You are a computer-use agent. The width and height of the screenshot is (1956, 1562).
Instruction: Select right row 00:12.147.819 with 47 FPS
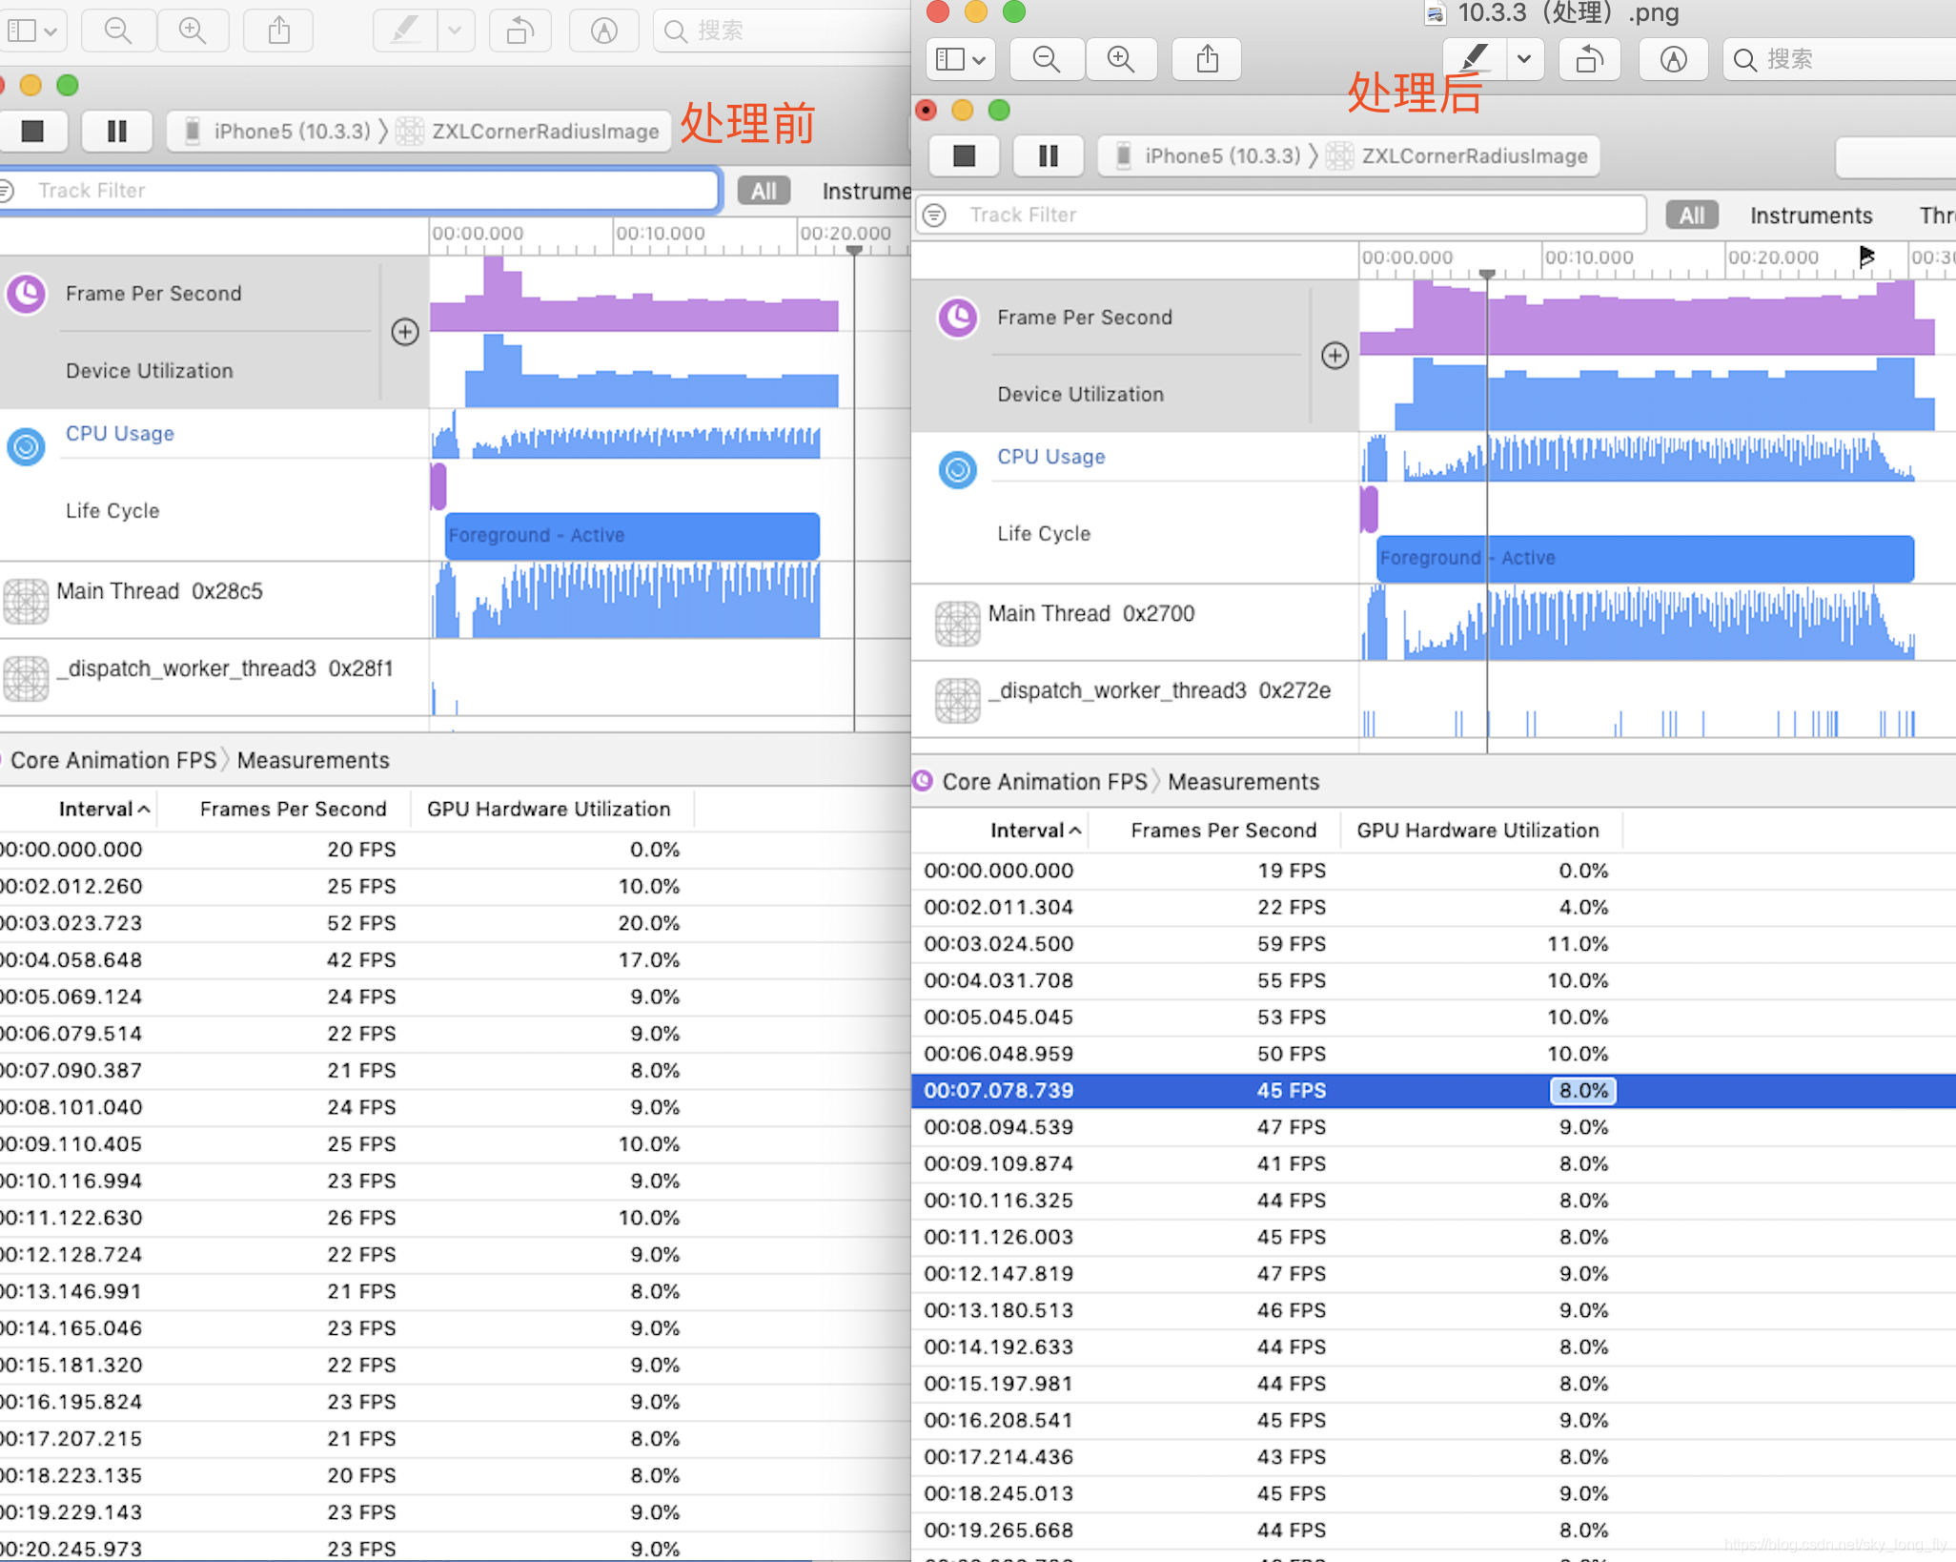tap(1434, 1274)
